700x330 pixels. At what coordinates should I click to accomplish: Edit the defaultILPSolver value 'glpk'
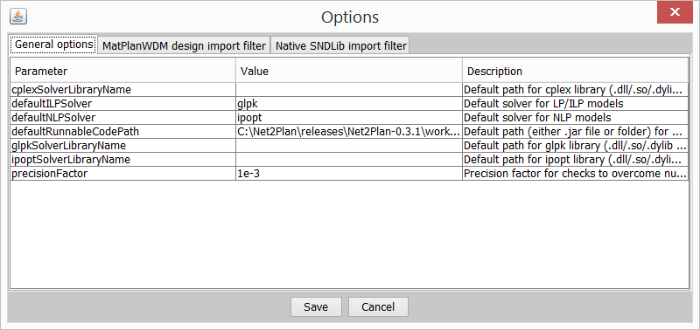pyautogui.click(x=349, y=104)
